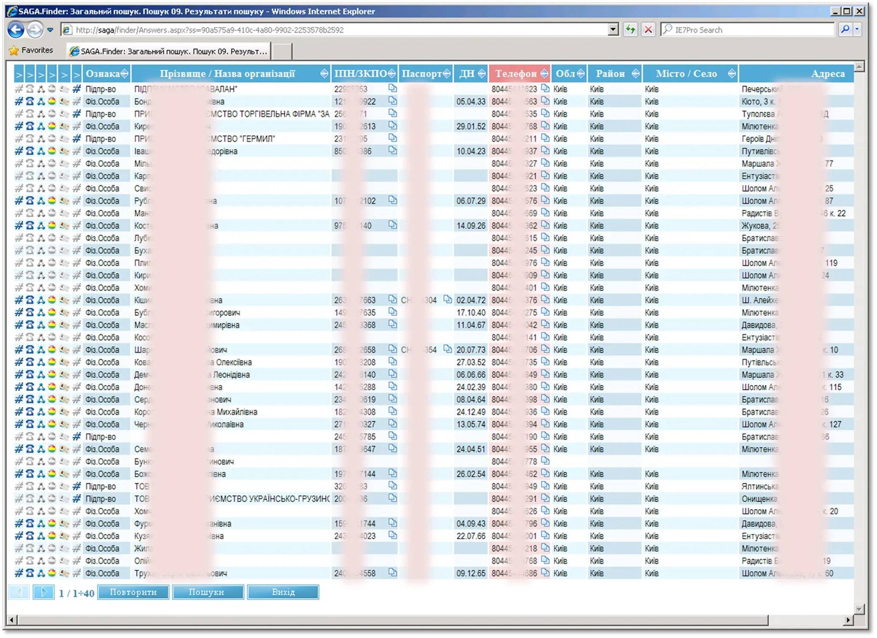The height and width of the screenshot is (638, 877).
Task: Click the network nodes icon in Кире row
Action: (41, 126)
